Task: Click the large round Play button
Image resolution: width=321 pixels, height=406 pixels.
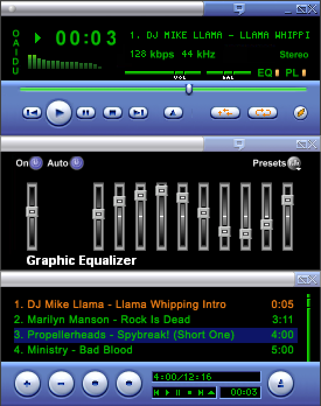Action: [59, 113]
